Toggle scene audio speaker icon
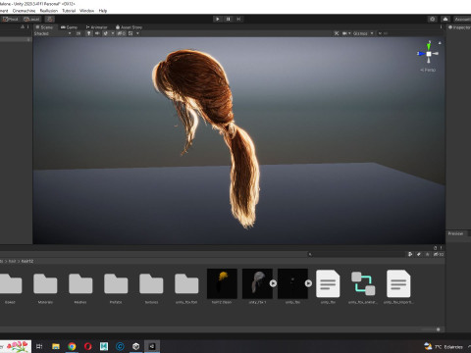The image size is (471, 353). [x=97, y=33]
